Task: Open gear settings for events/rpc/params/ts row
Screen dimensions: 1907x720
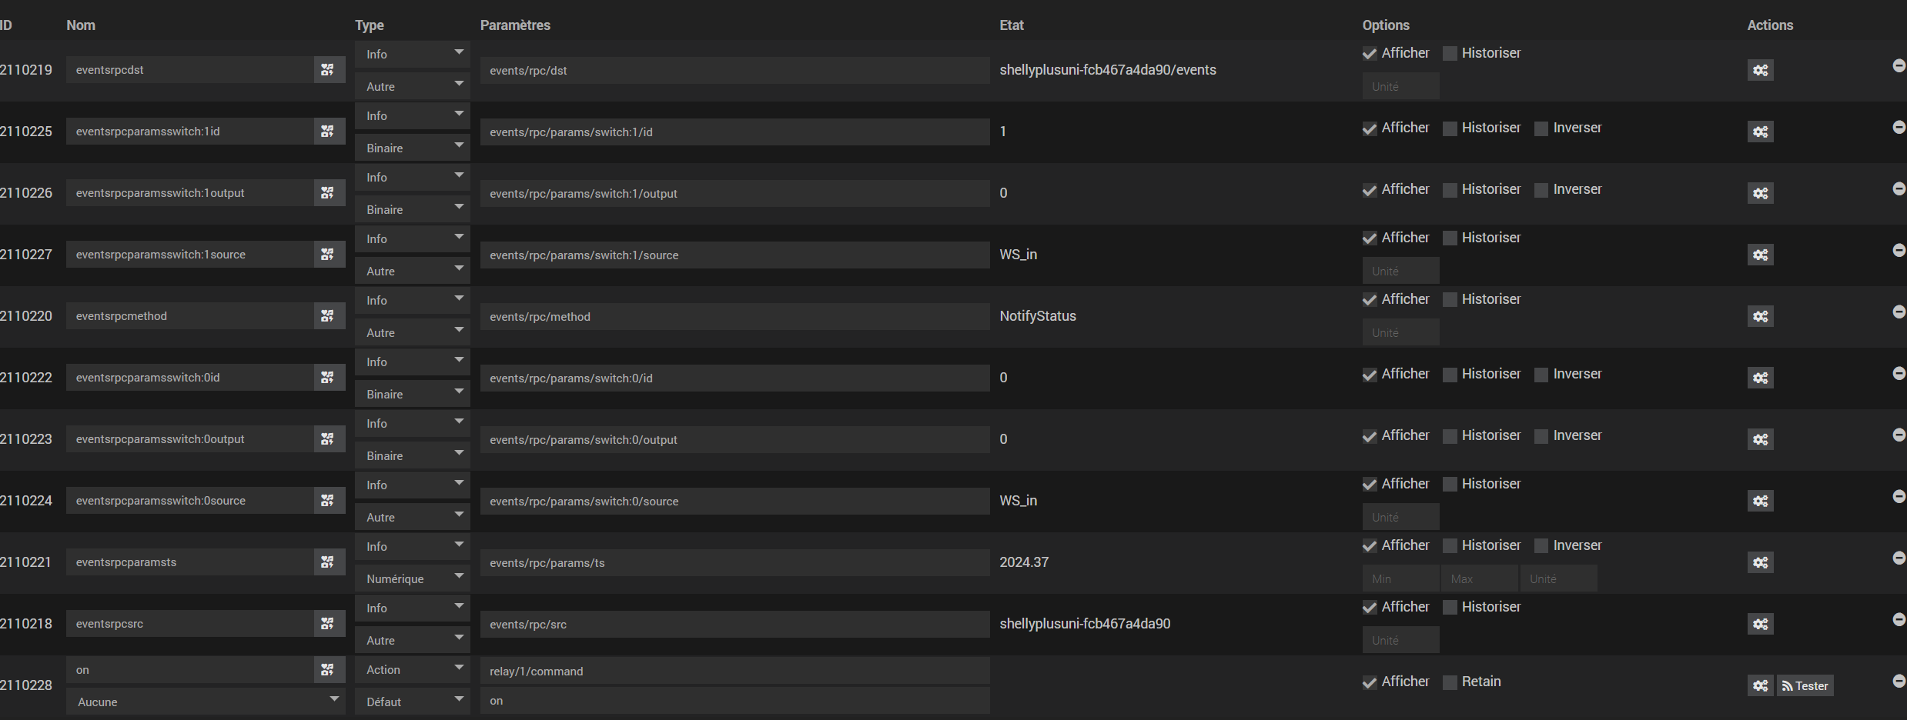Action: pyautogui.click(x=1760, y=562)
